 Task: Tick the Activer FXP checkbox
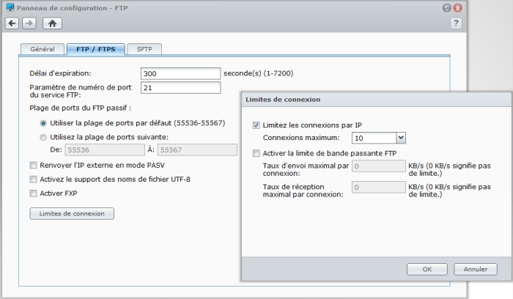tap(33, 193)
